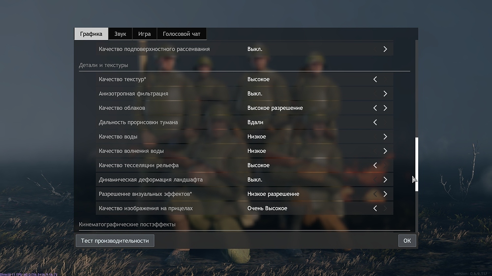492x276 pixels.
Task: Raise Качество воды with the right arrow
Action: tap(385, 137)
